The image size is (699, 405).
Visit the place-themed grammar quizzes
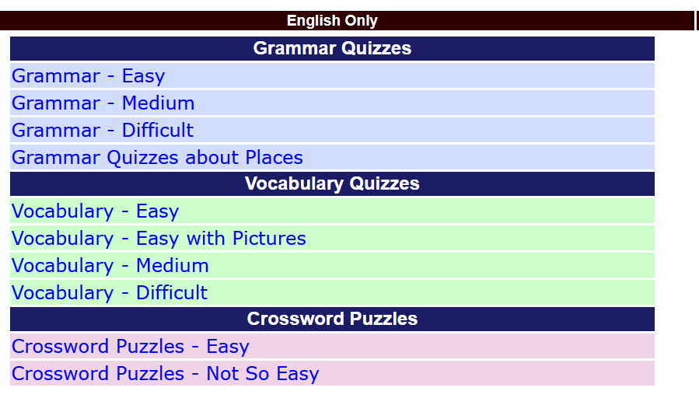pos(157,158)
